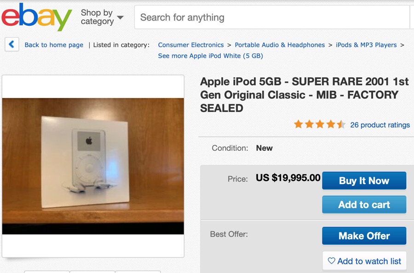Screen dimensions: 414x273
Task: Follow the Back to home page link
Action: coord(54,45)
